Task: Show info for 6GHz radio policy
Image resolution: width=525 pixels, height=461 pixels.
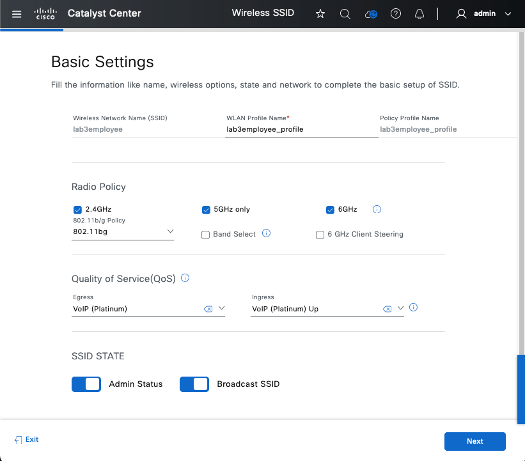Action: (377, 209)
